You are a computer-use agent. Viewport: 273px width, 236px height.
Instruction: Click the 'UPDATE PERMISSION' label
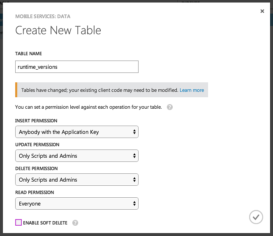pyautogui.click(x=37, y=145)
